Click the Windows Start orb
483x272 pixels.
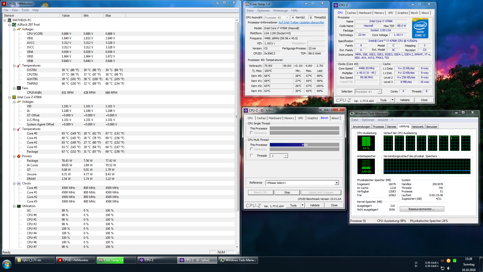pos(7,264)
